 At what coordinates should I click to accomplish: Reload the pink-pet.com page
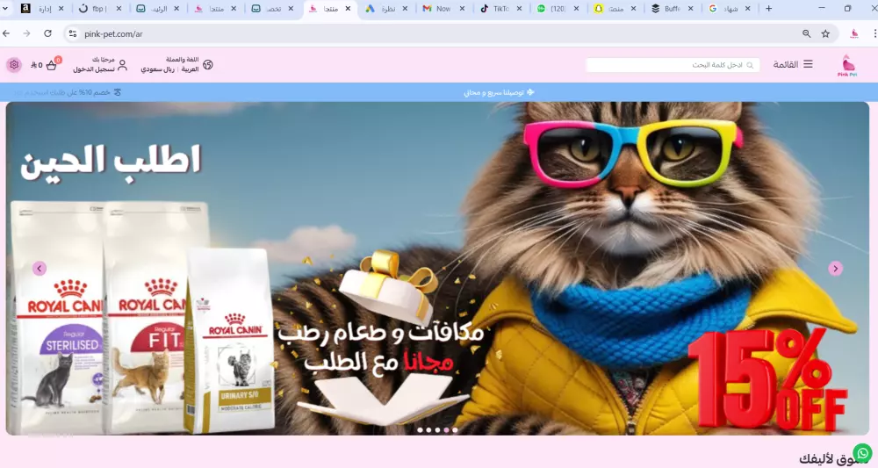click(47, 33)
